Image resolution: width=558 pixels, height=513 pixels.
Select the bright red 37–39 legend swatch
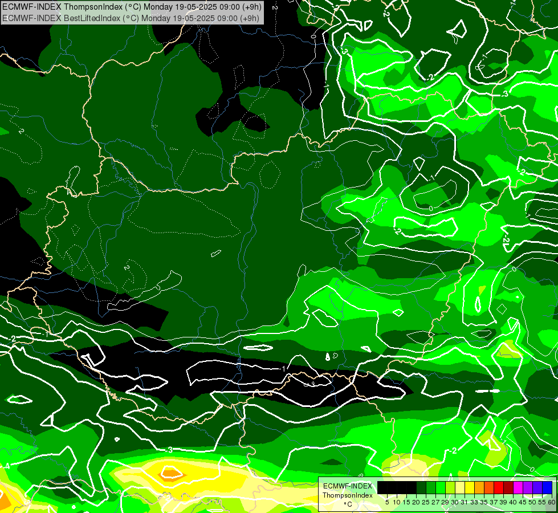point(499,487)
